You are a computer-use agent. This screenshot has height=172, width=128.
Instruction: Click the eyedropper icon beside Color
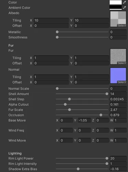124,2
